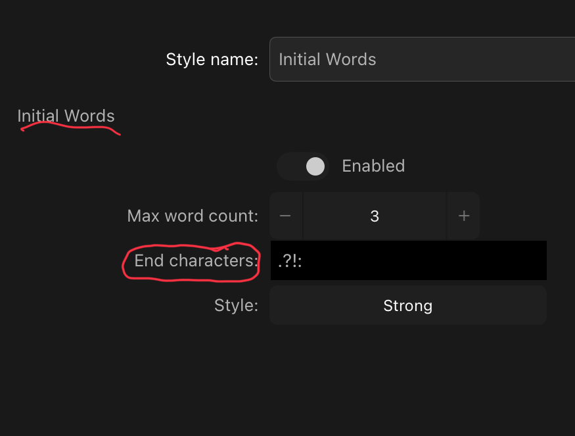The image size is (575, 436).
Task: Open the Style dropdown showing Strong
Action: (408, 305)
